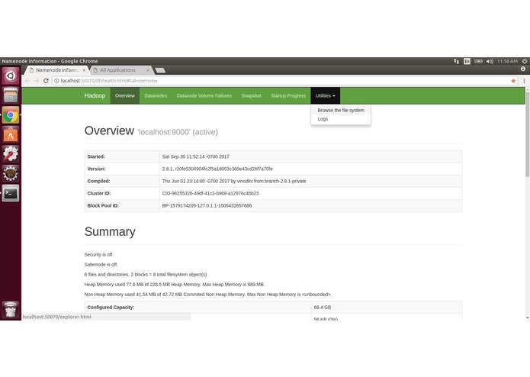Click the site info icon in address bar
Image resolution: width=530 pixels, height=377 pixels.
coord(56,81)
